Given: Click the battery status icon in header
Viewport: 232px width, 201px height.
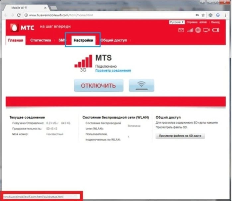Looking at the screenshot, I should 216,30.
